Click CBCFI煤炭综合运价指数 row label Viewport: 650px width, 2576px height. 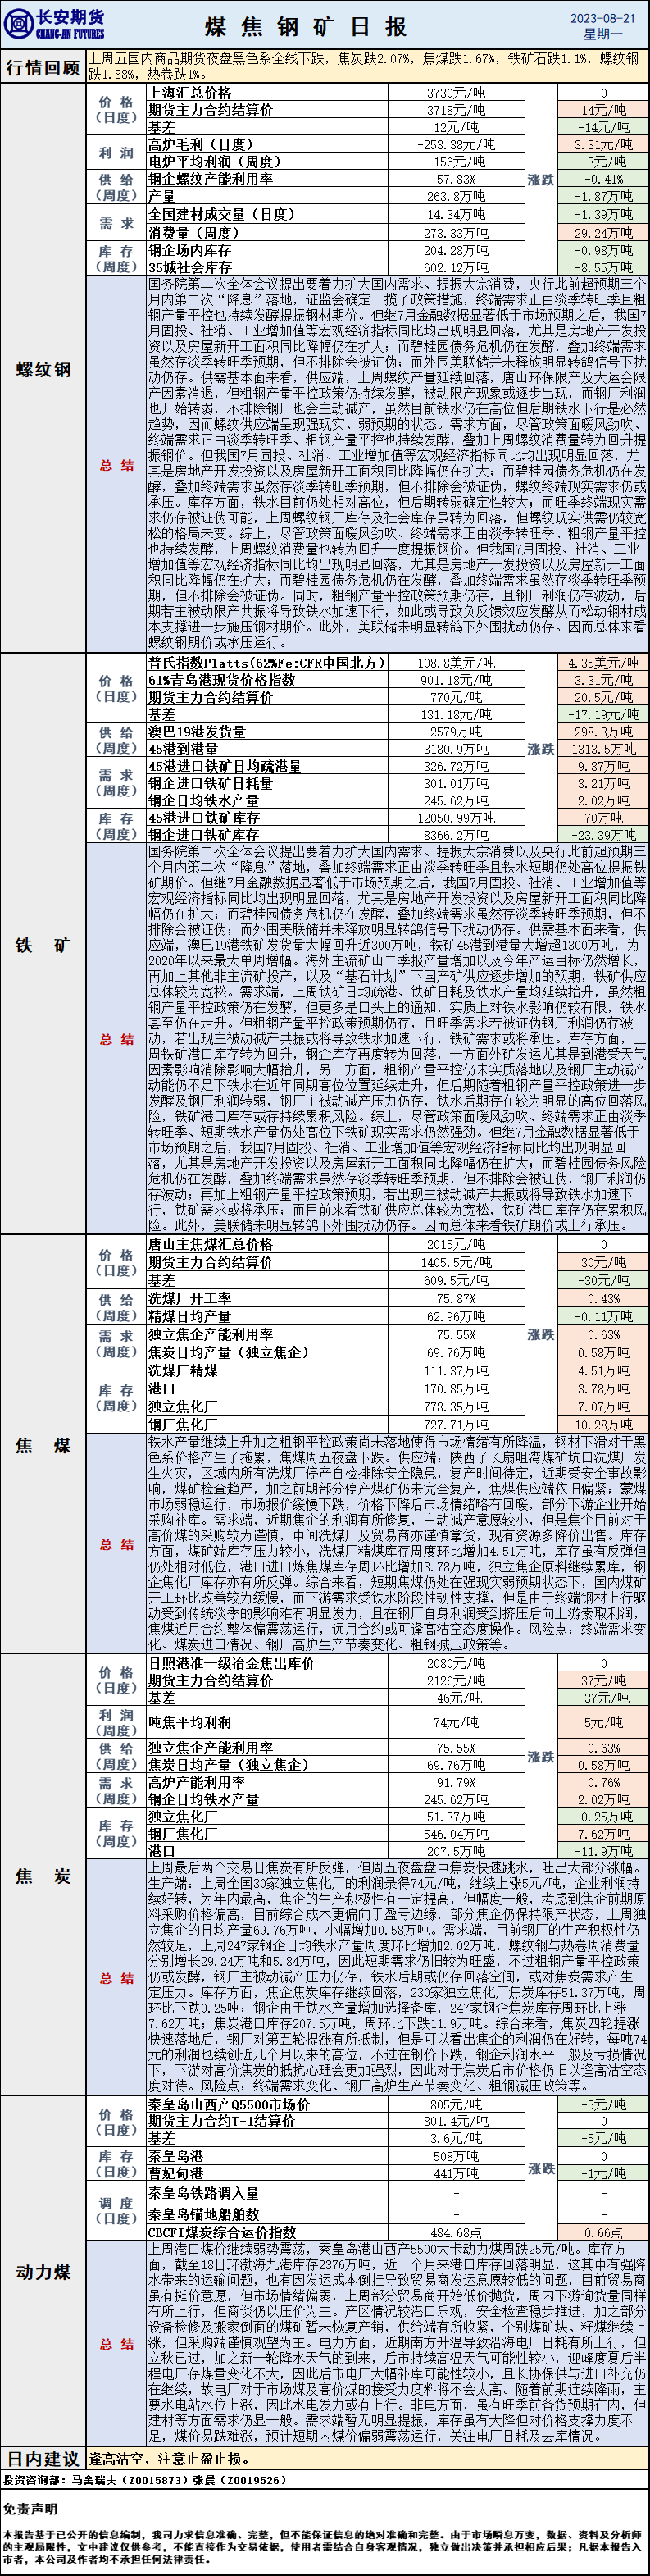[221, 2232]
